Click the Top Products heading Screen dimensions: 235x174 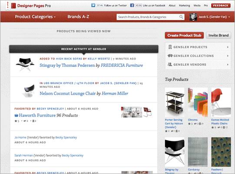(176, 79)
